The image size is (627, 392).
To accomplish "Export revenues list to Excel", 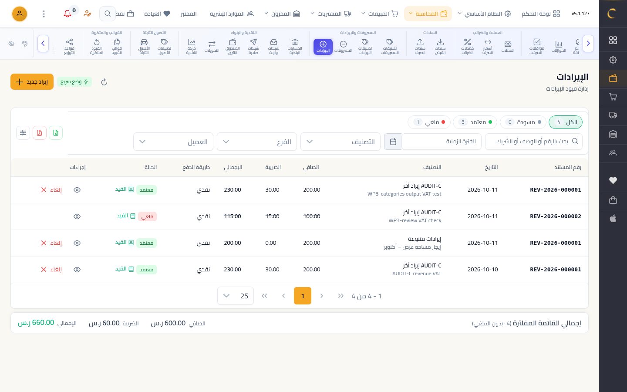I will click(x=56, y=133).
